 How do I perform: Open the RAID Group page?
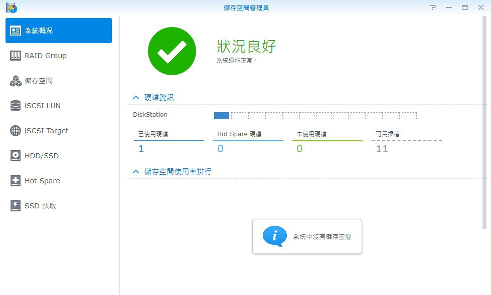(x=46, y=56)
